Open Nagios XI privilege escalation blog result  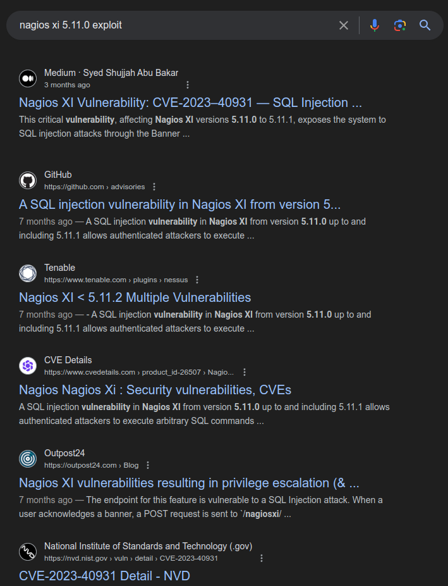tap(189, 483)
